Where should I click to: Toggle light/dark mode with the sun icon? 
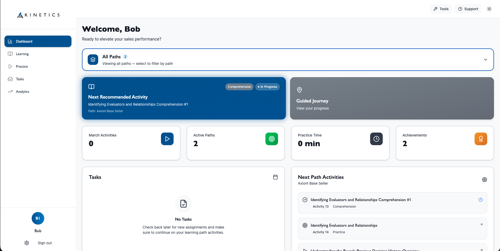489,9
